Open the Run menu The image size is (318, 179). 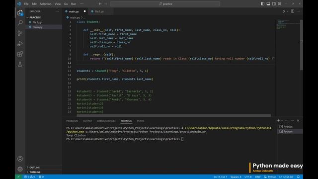(x=74, y=4)
